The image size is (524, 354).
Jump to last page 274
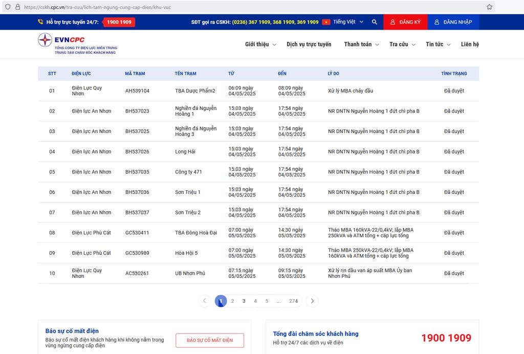tap(293, 301)
